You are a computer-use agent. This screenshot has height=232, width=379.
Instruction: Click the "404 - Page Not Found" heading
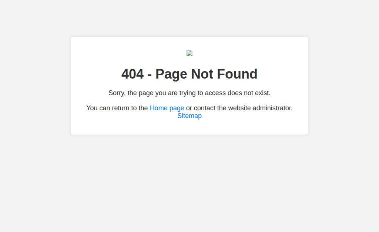189,74
